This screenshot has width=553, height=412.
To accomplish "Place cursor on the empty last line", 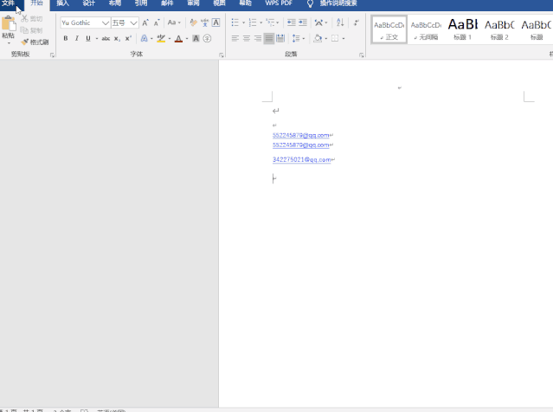I will pos(273,178).
